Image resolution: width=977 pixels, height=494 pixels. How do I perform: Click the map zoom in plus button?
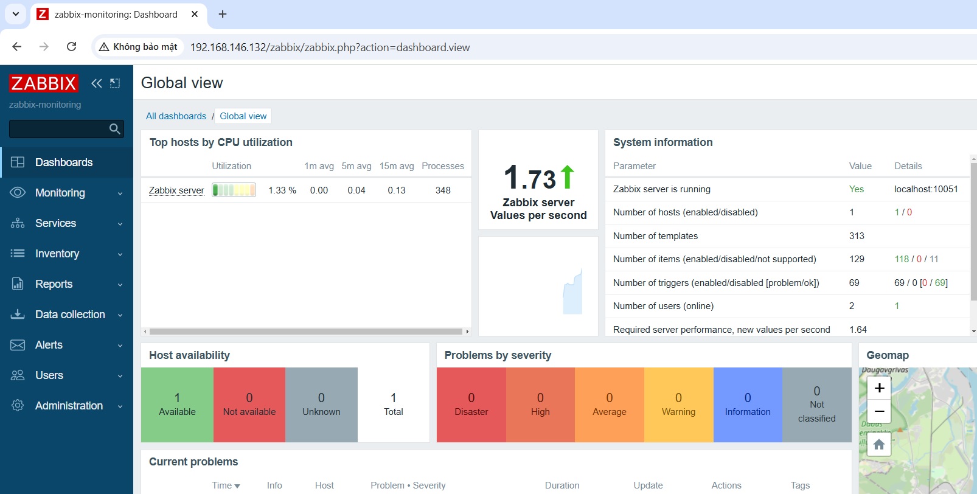[879, 388]
